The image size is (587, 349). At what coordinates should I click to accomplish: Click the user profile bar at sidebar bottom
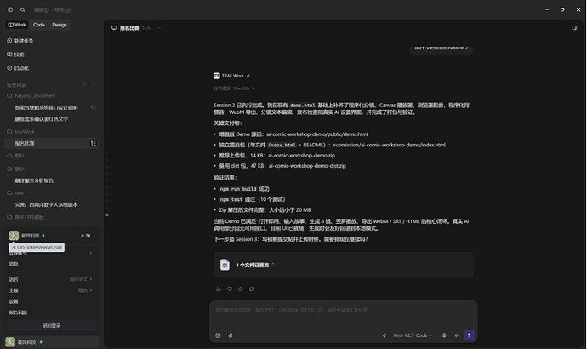pyautogui.click(x=52, y=342)
